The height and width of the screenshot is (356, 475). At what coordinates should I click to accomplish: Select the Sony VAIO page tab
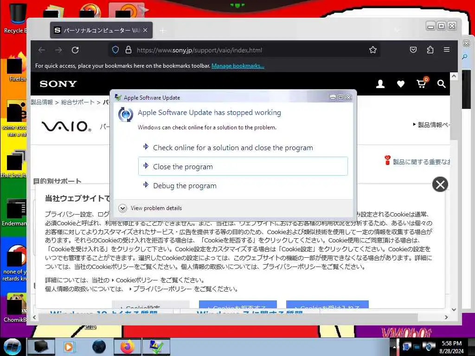101,30
